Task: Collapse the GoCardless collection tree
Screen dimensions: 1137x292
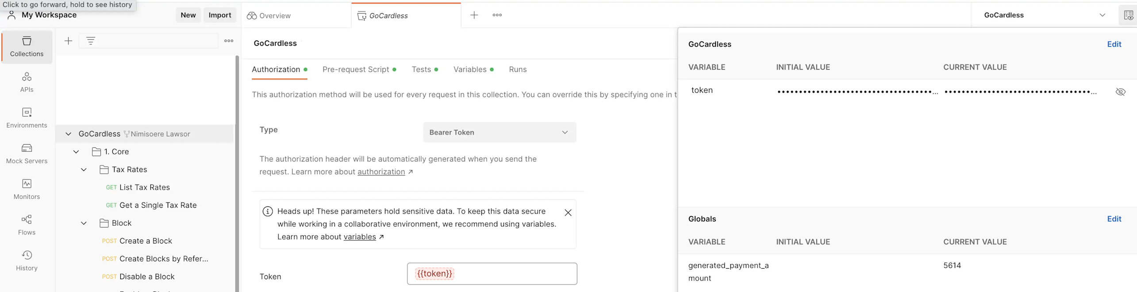Action: (x=68, y=134)
